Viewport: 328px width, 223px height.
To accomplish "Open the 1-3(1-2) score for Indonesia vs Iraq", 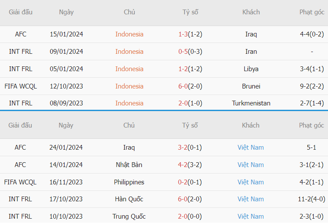I will (x=190, y=34).
